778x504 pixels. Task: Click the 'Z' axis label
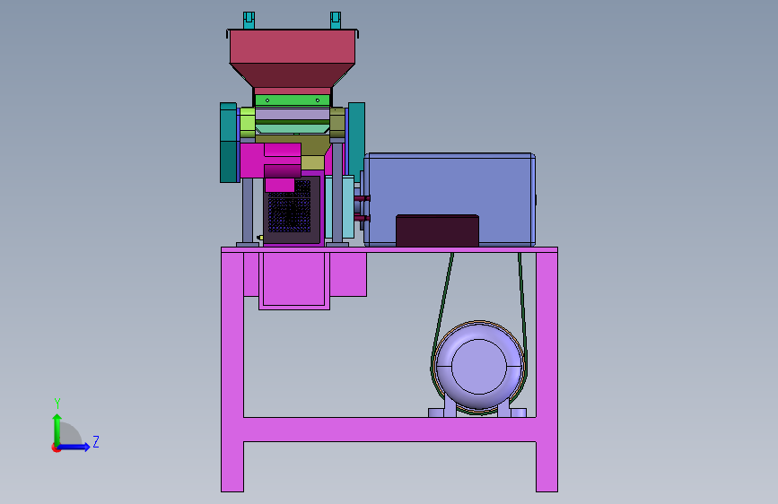pyautogui.click(x=96, y=441)
